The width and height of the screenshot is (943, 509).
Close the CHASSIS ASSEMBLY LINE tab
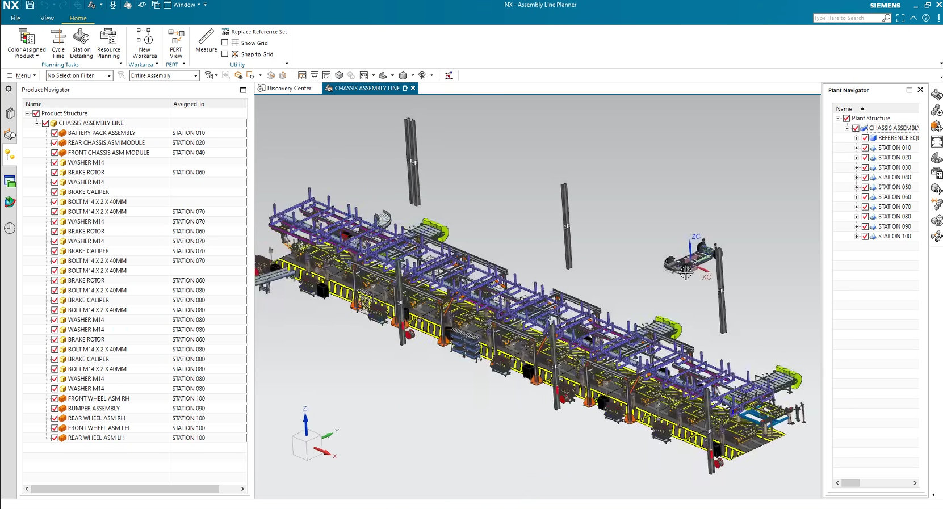point(413,88)
